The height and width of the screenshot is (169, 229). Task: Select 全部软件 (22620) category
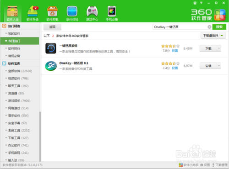20,71
